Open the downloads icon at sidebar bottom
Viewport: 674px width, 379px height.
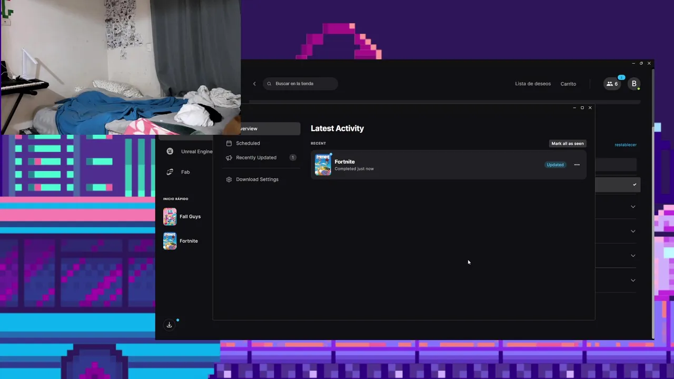pyautogui.click(x=169, y=325)
